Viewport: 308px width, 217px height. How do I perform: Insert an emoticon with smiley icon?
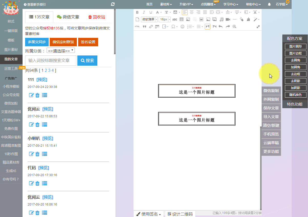click(x=182, y=27)
